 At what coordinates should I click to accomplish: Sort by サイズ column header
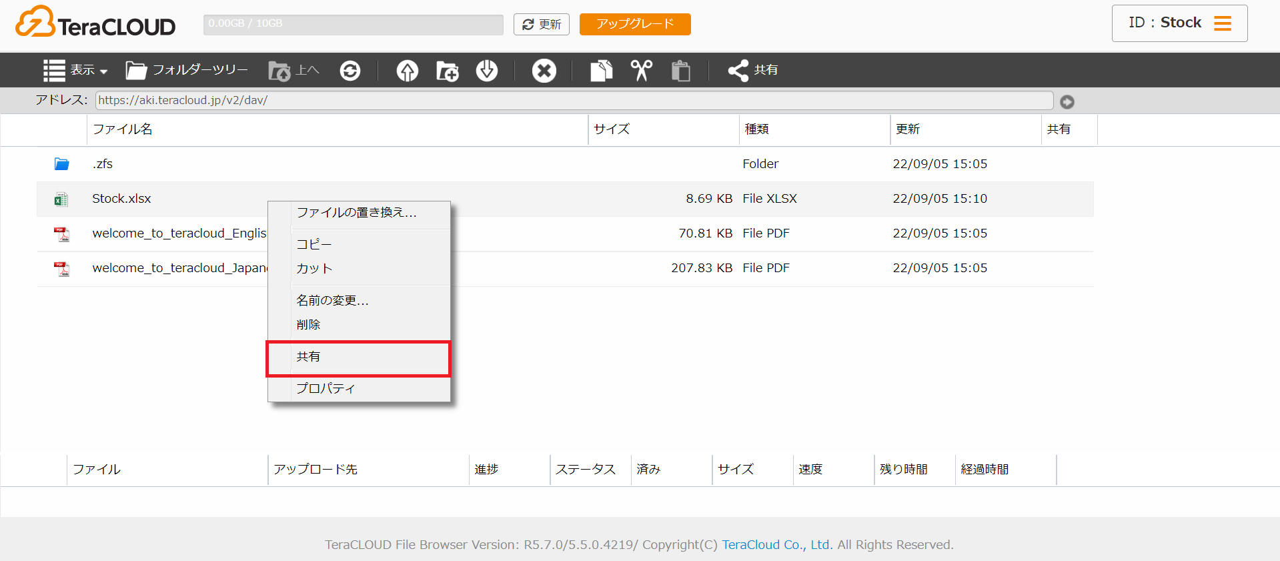coord(664,129)
